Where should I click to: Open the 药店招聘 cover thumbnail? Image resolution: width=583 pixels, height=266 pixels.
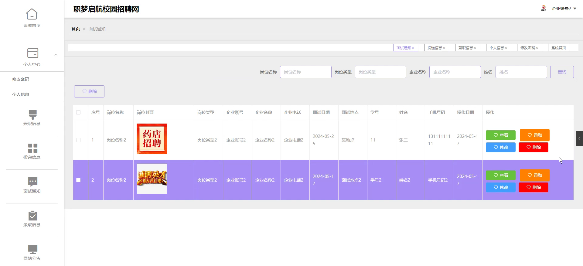[x=152, y=139]
